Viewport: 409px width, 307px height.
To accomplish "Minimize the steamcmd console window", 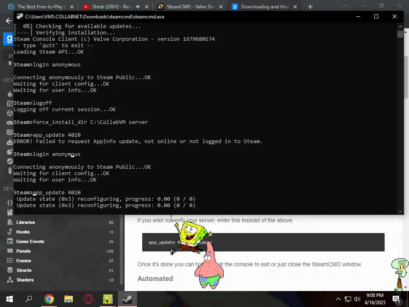I will (x=358, y=16).
